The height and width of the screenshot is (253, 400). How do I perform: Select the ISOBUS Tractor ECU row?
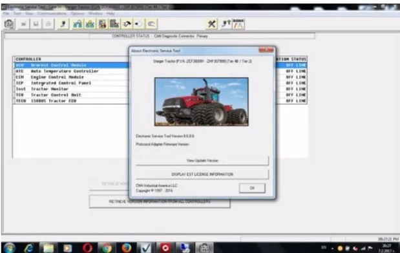[x=160, y=101]
